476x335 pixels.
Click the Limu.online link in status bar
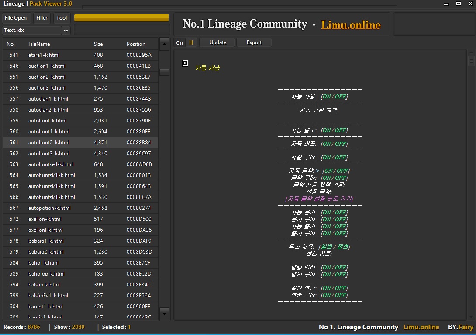[x=421, y=327]
